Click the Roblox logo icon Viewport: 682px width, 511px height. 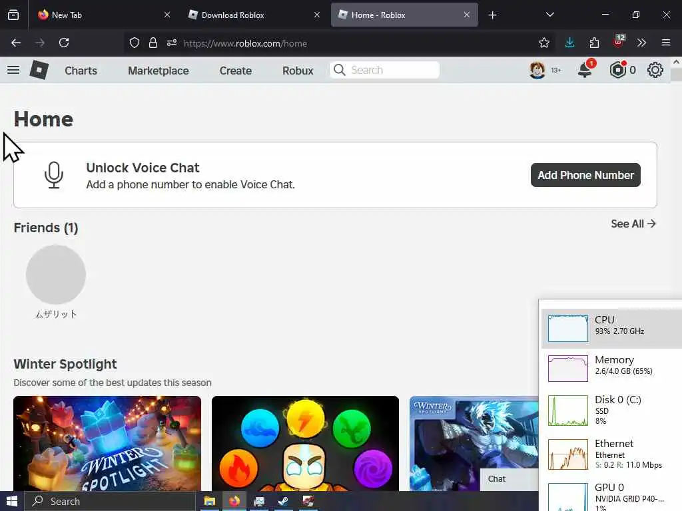pyautogui.click(x=39, y=70)
